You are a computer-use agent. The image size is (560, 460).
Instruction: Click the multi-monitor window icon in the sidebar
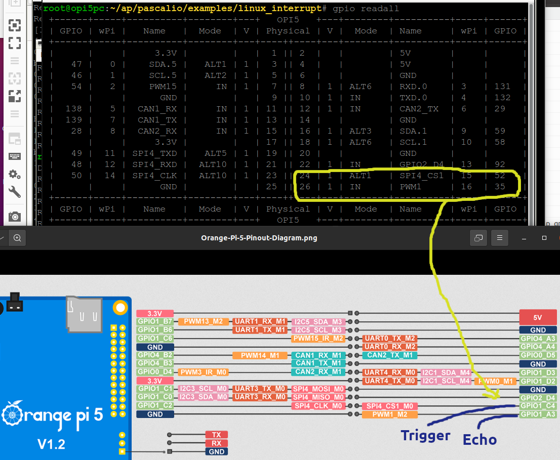pyautogui.click(x=15, y=139)
